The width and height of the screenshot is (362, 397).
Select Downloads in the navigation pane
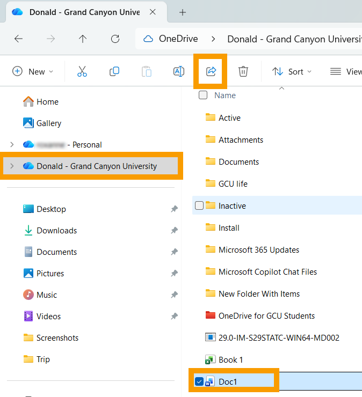(x=56, y=230)
